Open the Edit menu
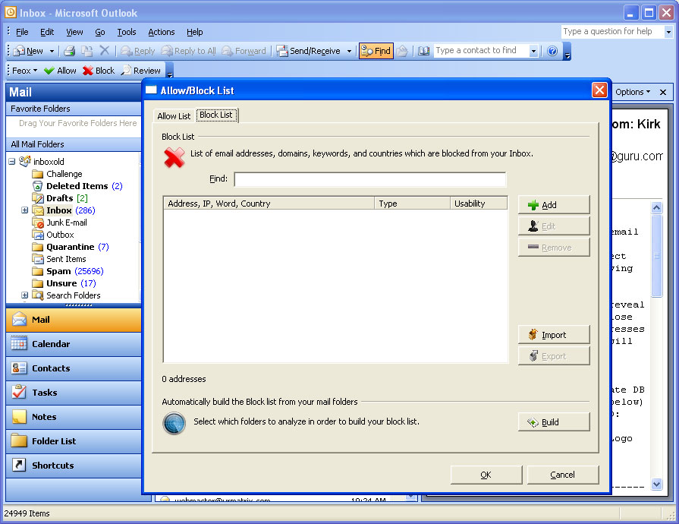Screen dimensions: 679x524 coord(47,32)
